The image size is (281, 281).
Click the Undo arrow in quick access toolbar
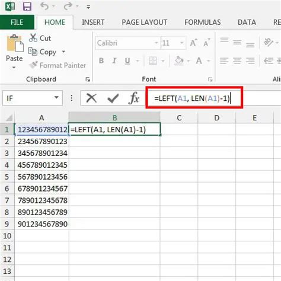tap(44, 6)
